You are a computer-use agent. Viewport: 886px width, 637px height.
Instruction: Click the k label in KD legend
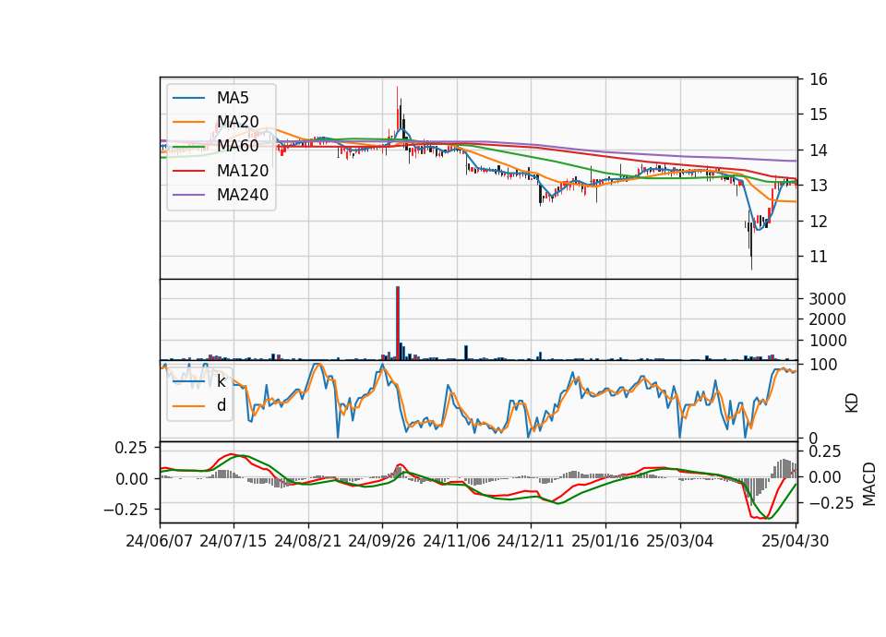[x=221, y=381]
